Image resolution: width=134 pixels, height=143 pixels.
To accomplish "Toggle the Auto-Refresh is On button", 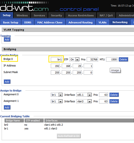I will tap(69, 136).
